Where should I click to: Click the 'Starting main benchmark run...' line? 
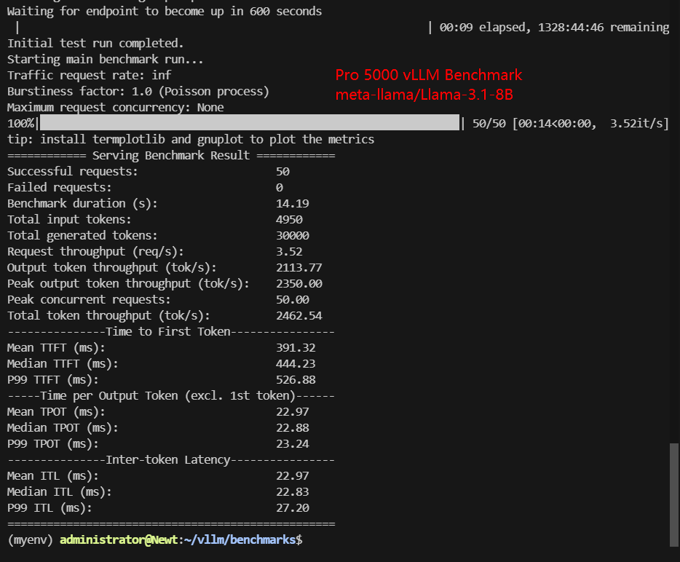[105, 60]
